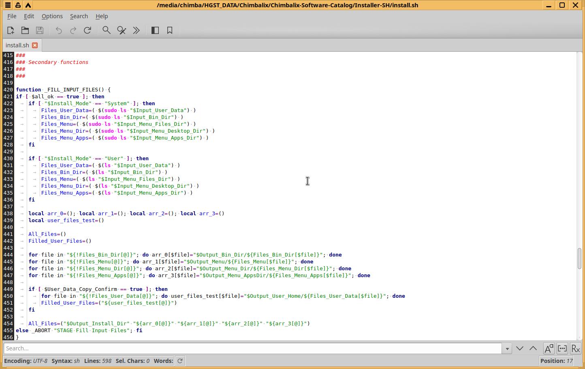Open the replace tool icon
Screen dimensions: 585x369
tap(122, 30)
